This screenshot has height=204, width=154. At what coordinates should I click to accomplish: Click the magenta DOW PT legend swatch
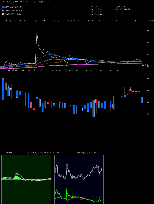click(3, 14)
